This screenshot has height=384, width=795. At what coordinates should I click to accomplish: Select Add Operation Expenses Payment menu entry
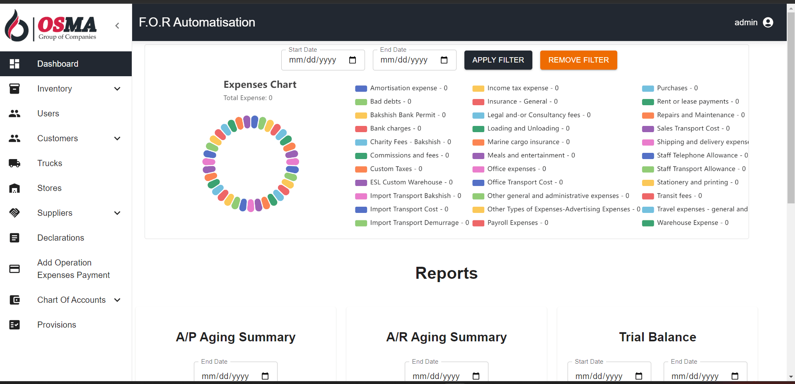73,269
